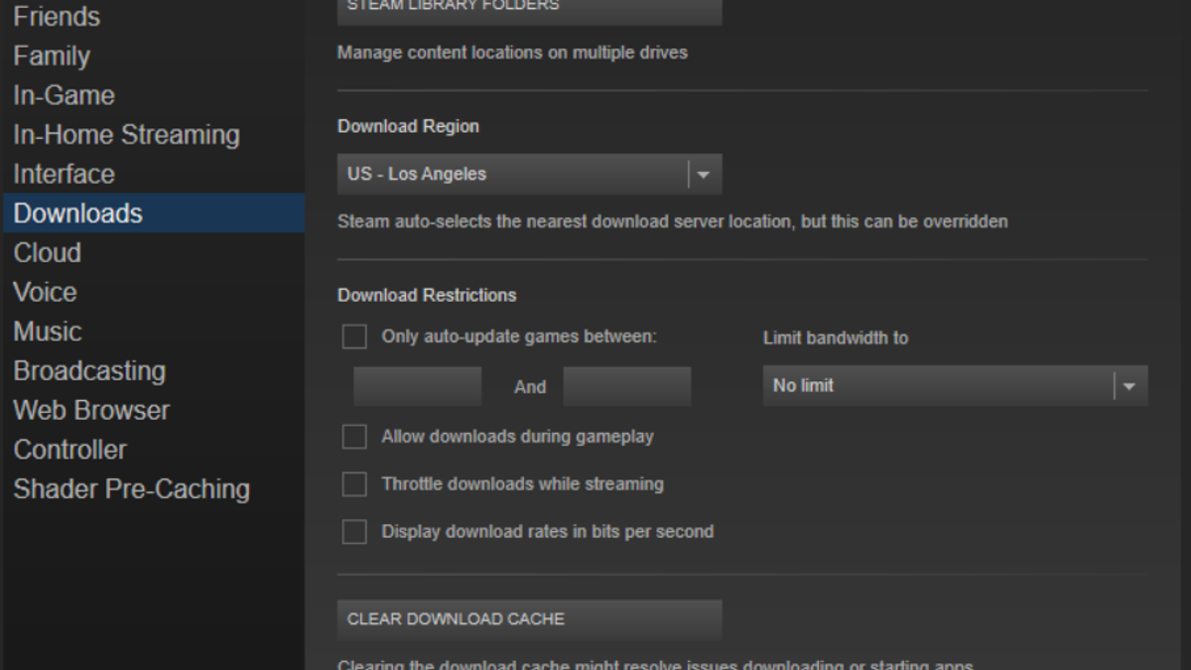This screenshot has width=1191, height=670.
Task: Go to Voice settings
Action: [45, 293]
